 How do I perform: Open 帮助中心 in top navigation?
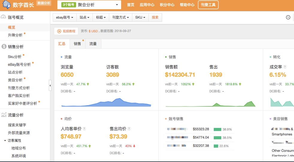point(187,5)
